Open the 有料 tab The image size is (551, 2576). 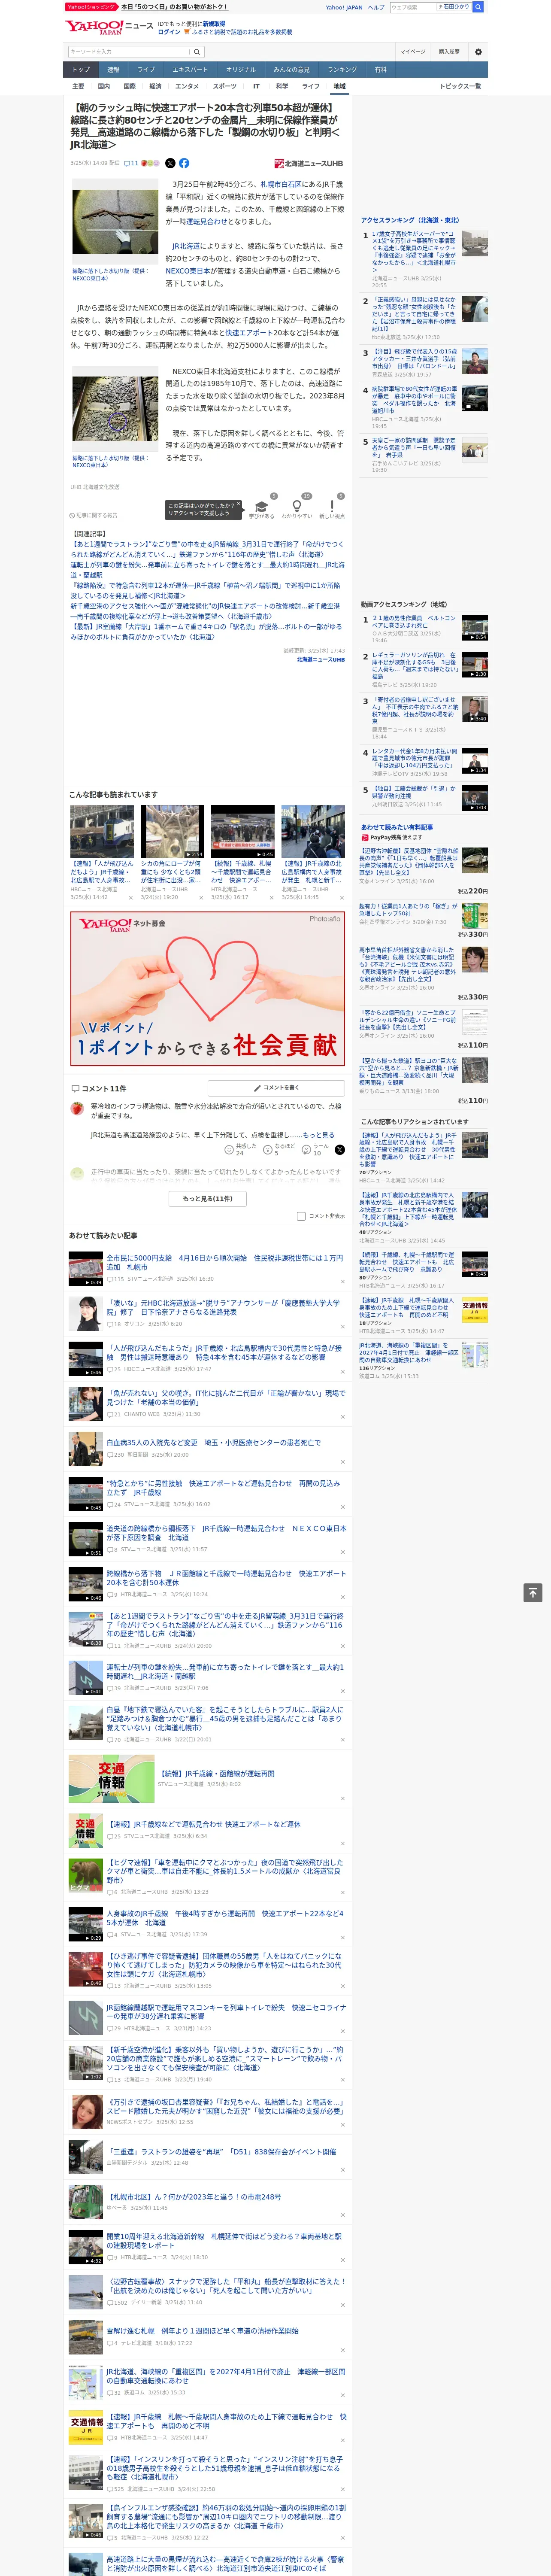tap(380, 70)
